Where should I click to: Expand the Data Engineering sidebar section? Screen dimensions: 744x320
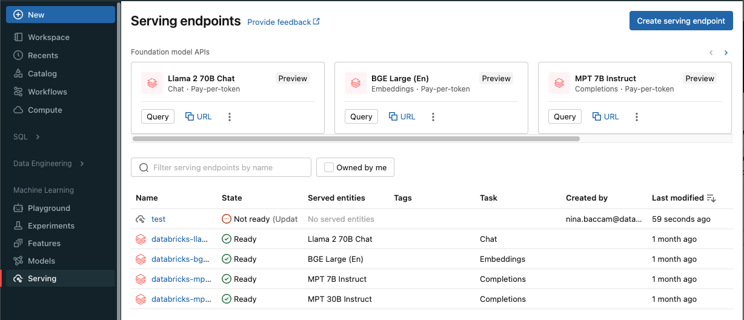[82, 164]
